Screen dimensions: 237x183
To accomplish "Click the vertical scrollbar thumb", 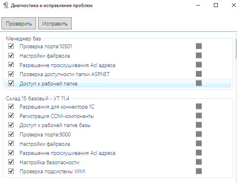I will tap(236, 49).
